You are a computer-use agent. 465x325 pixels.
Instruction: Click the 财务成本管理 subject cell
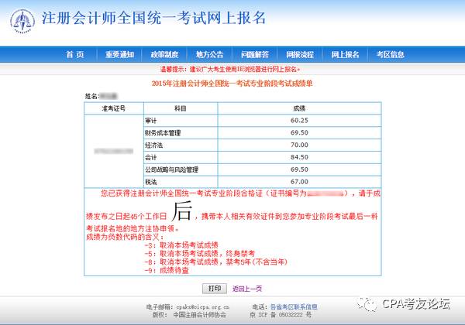tap(163, 133)
